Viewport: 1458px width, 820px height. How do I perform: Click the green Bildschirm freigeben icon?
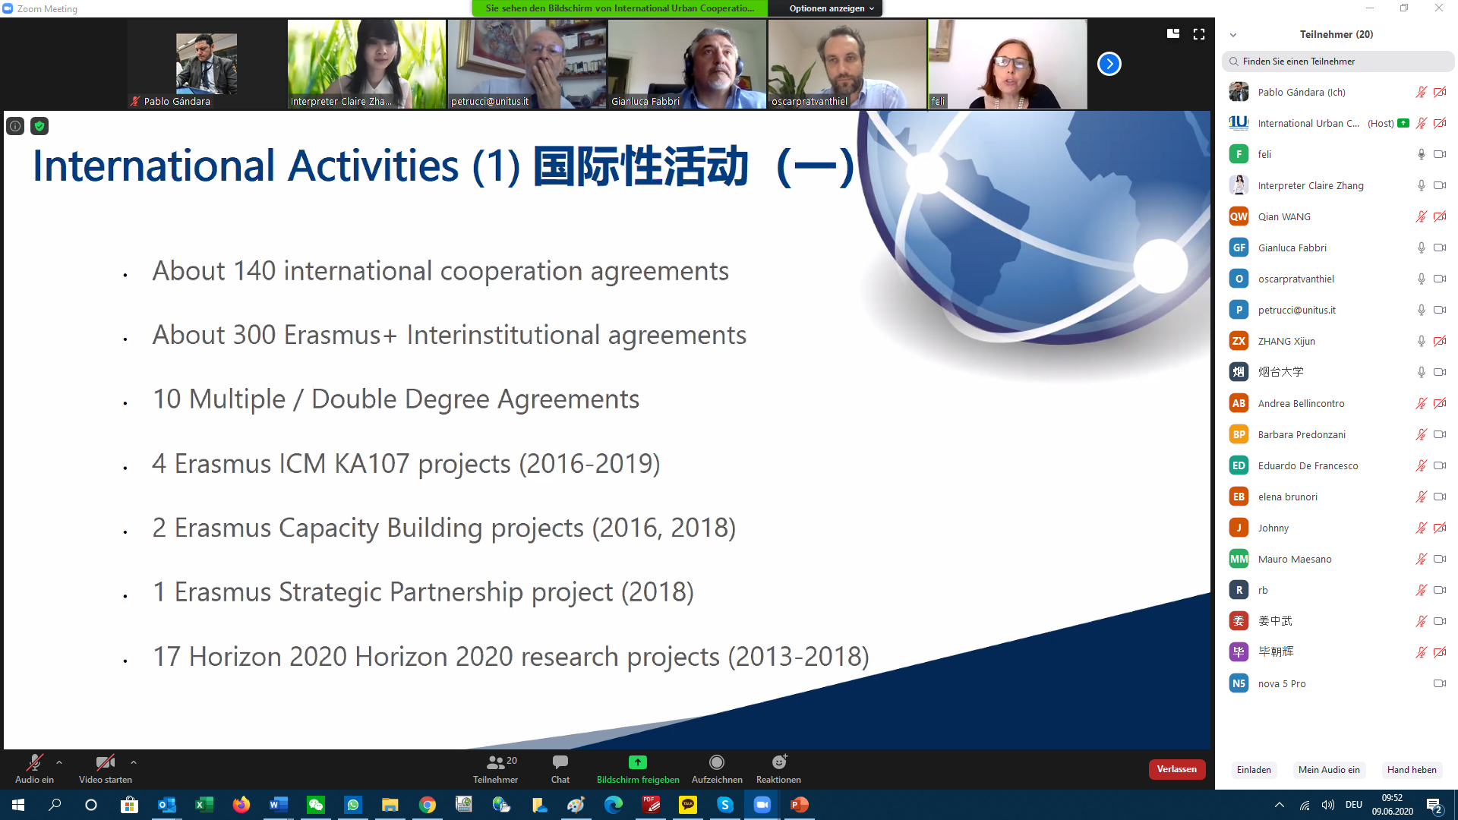tap(637, 762)
